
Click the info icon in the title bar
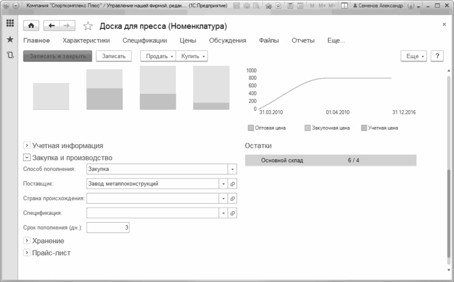point(411,6)
